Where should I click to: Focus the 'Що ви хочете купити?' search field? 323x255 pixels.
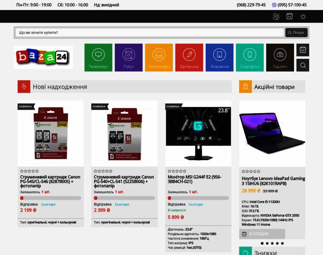coord(150,33)
